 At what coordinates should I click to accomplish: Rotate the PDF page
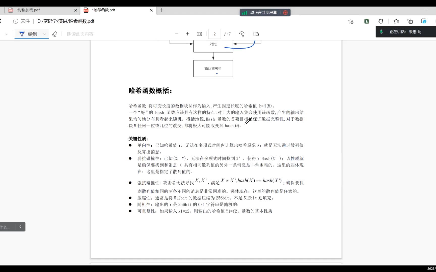click(x=242, y=34)
